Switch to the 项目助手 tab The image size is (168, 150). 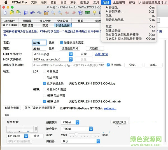(10, 21)
